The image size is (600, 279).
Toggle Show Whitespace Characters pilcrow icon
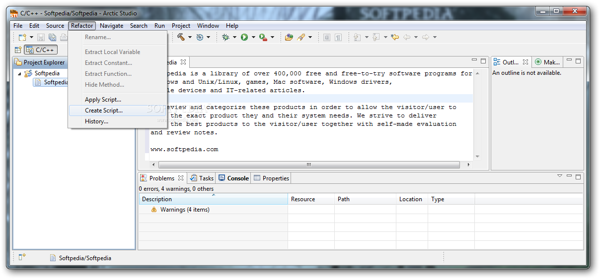click(x=338, y=37)
